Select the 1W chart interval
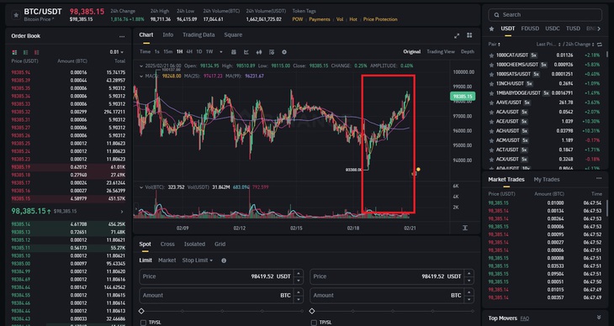Screen dimensions: 614x326 pyautogui.click(x=209, y=51)
